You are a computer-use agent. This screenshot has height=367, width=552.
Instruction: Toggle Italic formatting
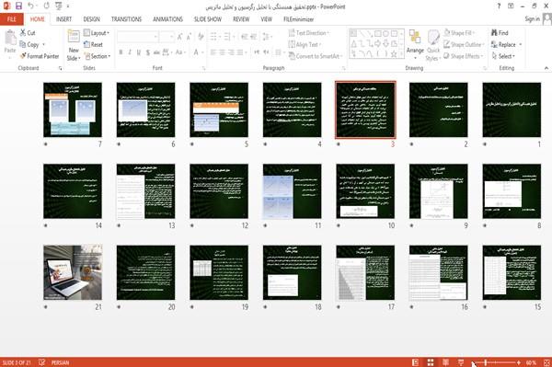(x=130, y=52)
